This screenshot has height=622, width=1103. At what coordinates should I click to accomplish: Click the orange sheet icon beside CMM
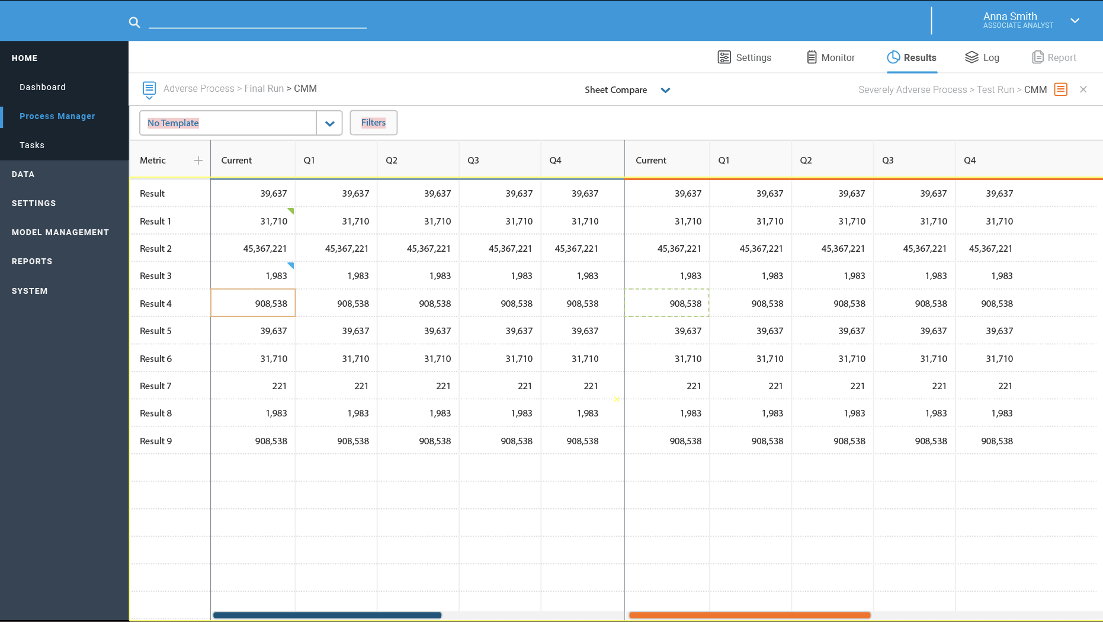coord(1061,89)
